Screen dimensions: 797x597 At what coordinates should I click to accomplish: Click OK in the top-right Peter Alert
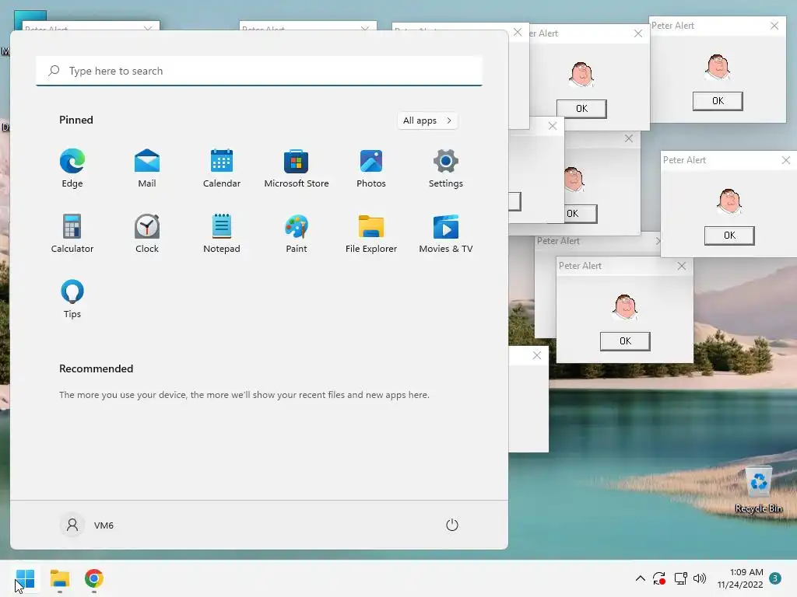point(718,101)
